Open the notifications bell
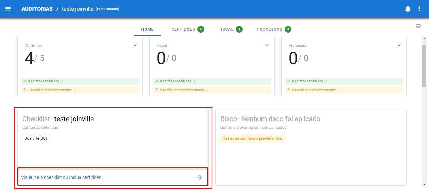The width and height of the screenshot is (429, 193). pyautogui.click(x=408, y=9)
